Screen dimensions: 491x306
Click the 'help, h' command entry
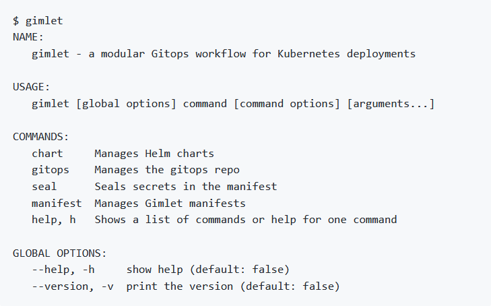54,220
